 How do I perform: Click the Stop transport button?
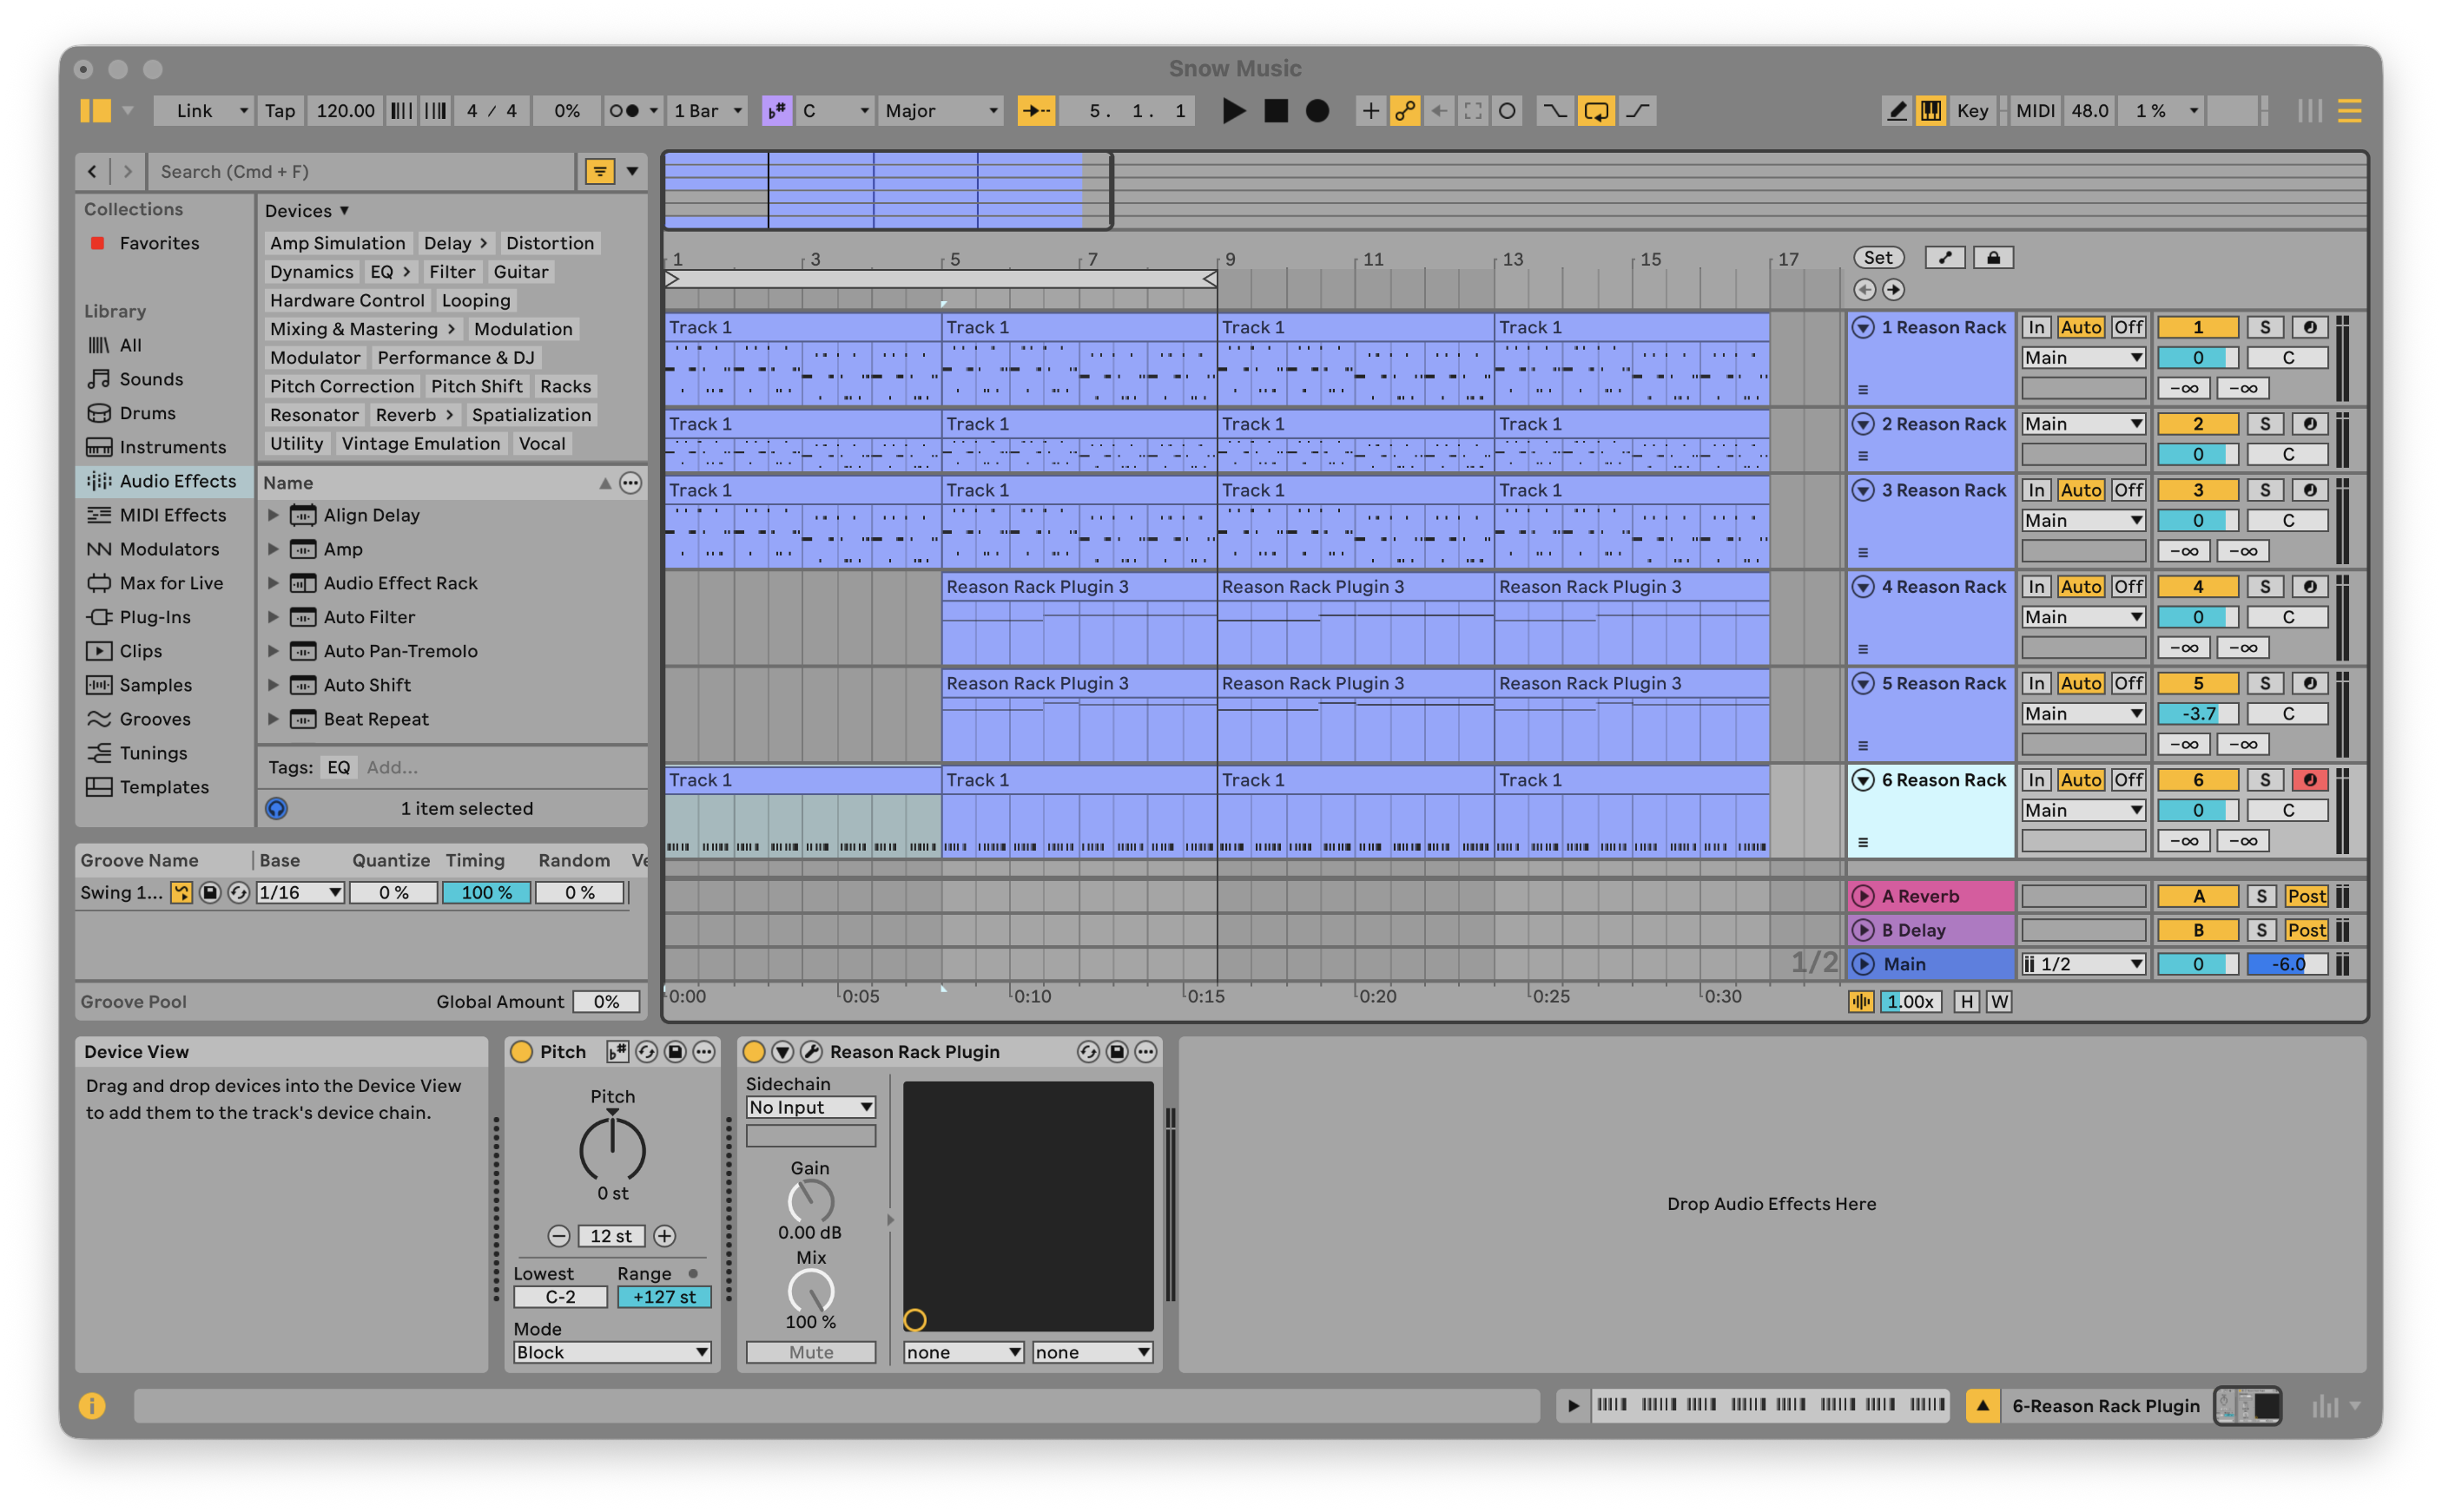1276,111
